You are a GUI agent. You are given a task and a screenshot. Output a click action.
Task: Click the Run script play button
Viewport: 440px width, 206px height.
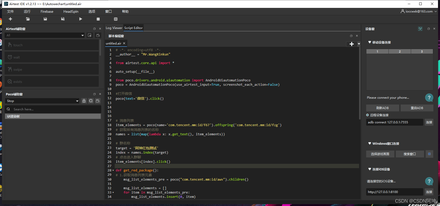coord(81,19)
